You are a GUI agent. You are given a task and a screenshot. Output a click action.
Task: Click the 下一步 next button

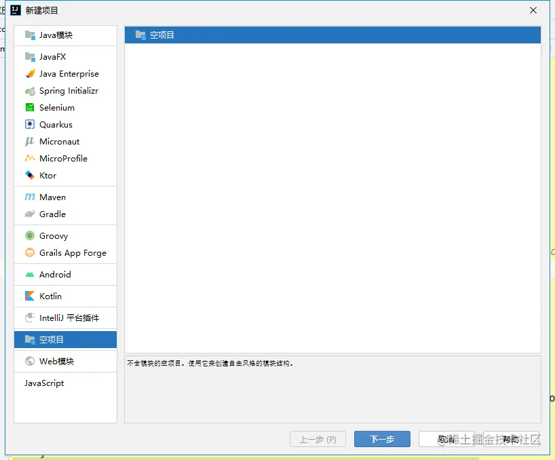click(382, 439)
